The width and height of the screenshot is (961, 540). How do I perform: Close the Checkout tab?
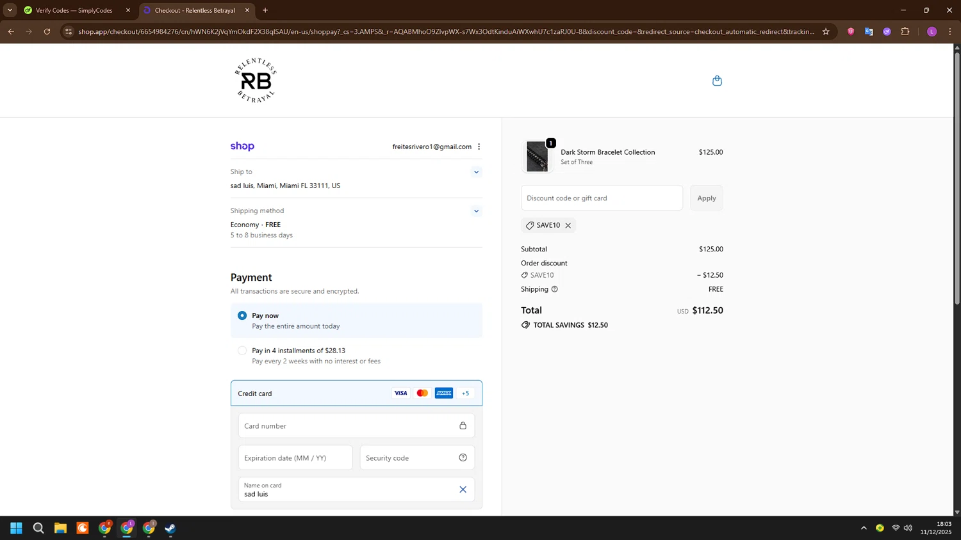point(247,10)
